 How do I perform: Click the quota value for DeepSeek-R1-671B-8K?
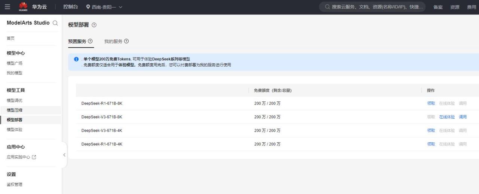click(x=267, y=103)
